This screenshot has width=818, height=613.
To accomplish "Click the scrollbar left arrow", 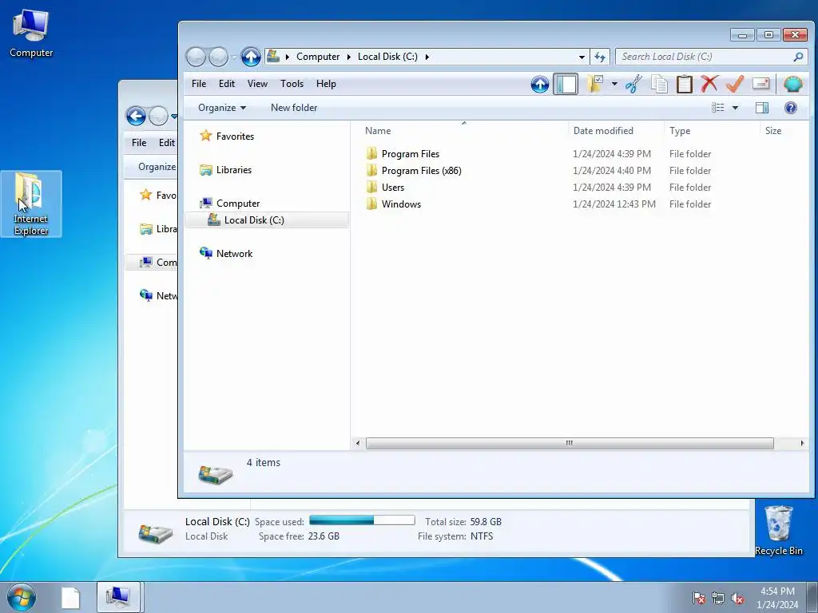I will 358,444.
